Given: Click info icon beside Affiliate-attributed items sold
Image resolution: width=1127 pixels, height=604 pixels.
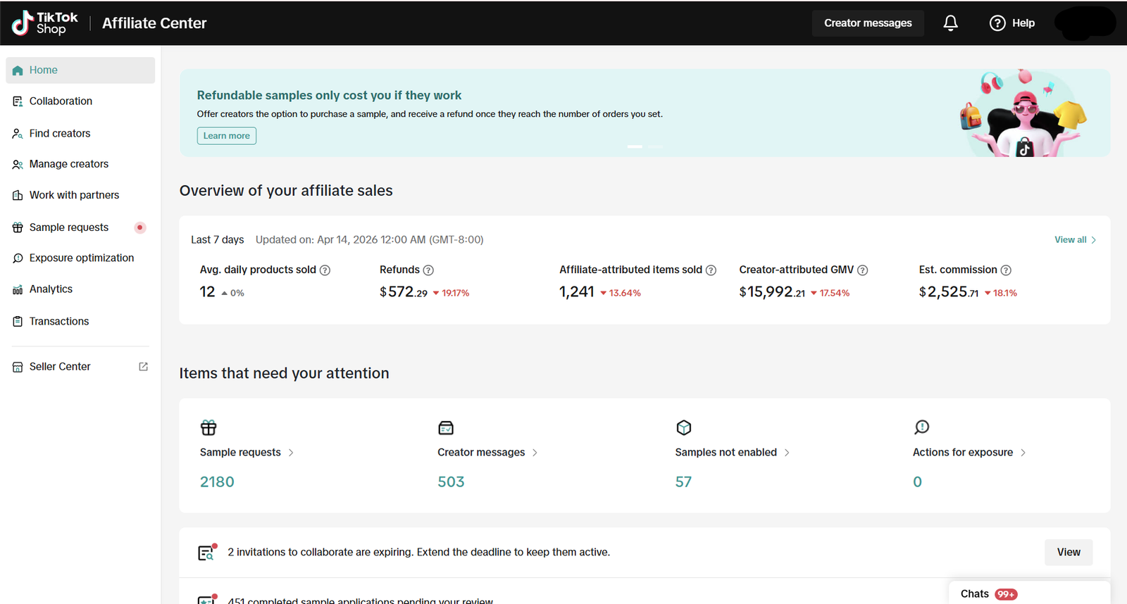Looking at the screenshot, I should pos(711,270).
